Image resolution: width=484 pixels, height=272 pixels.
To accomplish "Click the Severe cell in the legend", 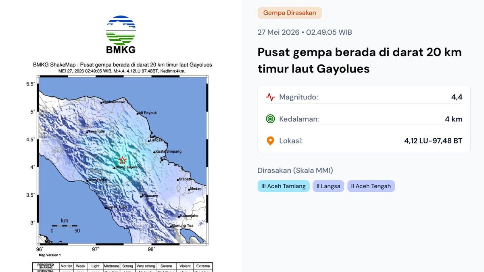I will (166, 266).
